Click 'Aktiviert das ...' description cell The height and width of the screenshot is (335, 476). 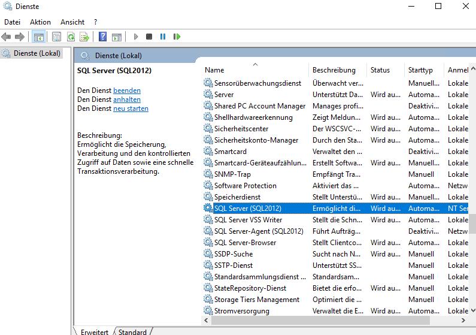tap(335, 186)
